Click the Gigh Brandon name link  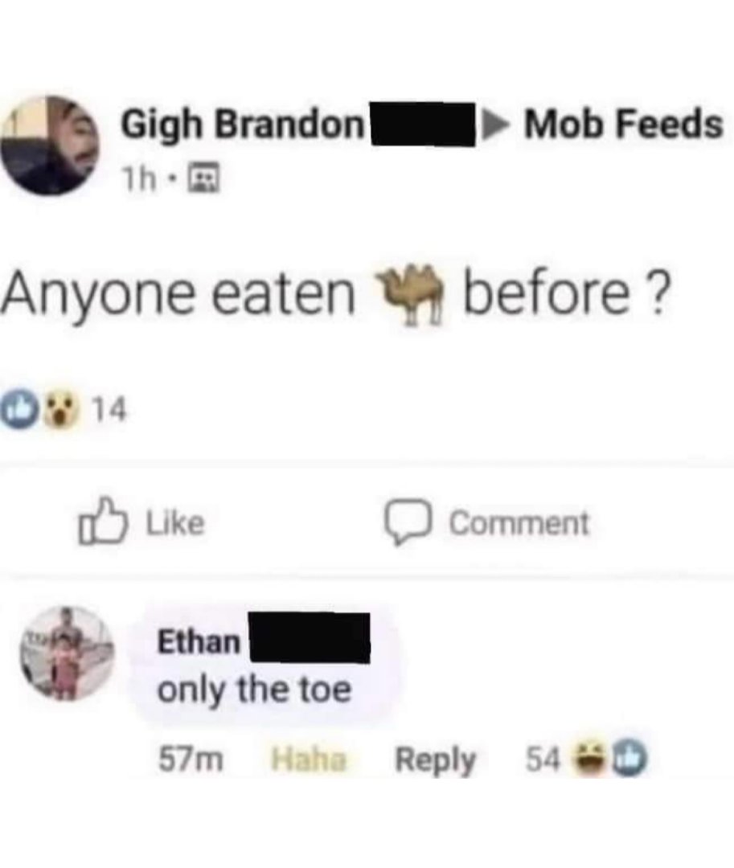[242, 124]
